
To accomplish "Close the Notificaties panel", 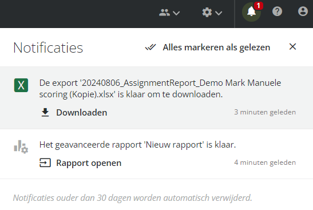I will [x=292, y=47].
